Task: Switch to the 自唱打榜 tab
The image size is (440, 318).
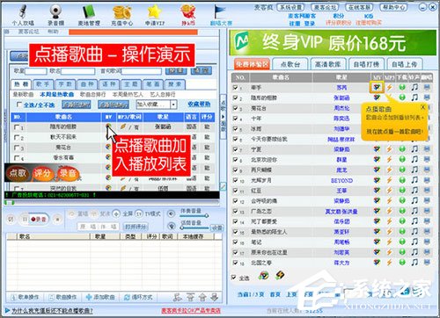Action: pyautogui.click(x=366, y=64)
